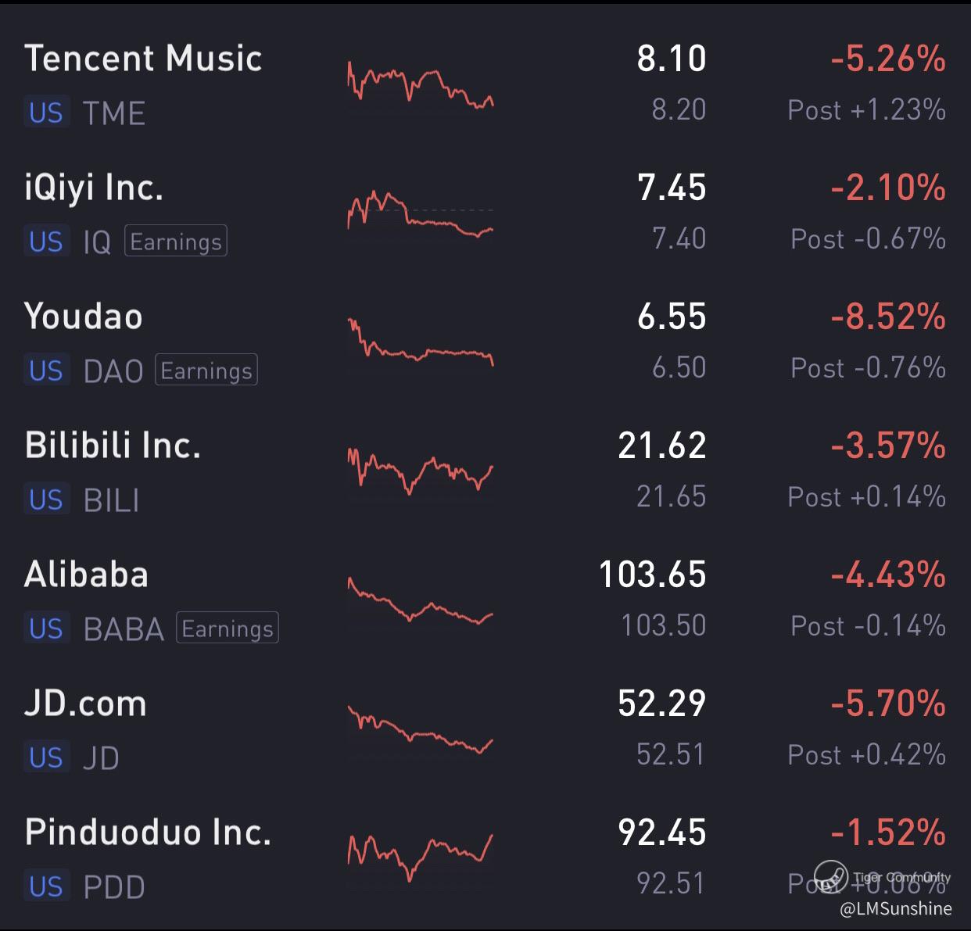Click Alibaba's 103.65 price value

653,575
